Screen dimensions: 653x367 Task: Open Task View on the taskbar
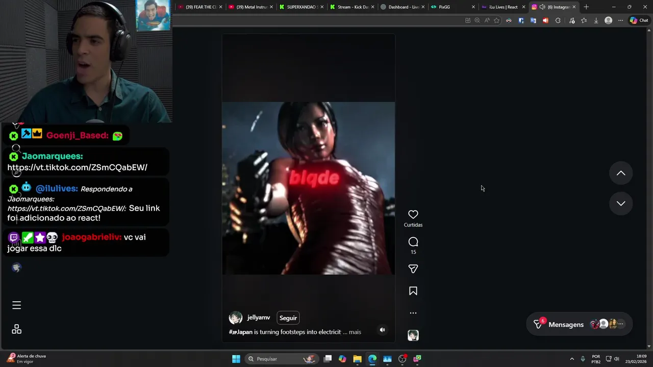coord(328,359)
